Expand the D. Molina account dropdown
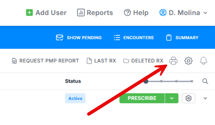 click(x=205, y=13)
